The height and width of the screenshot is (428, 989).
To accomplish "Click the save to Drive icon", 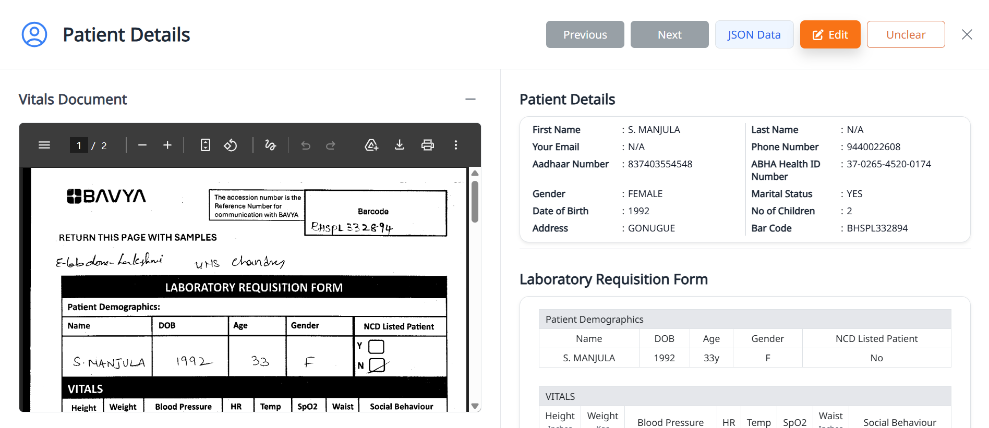I will coord(371,145).
